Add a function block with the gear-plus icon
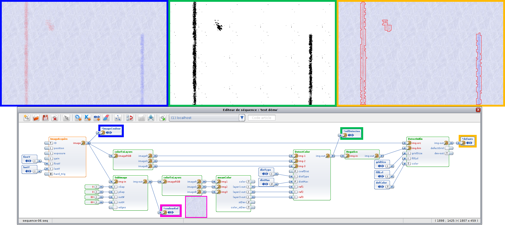 pos(78,118)
